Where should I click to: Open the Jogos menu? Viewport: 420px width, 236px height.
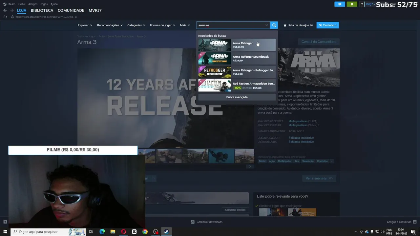[44, 4]
